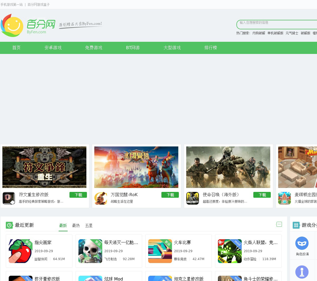Download 使命召唤（海外版）
The image size is (317, 281).
point(262,195)
